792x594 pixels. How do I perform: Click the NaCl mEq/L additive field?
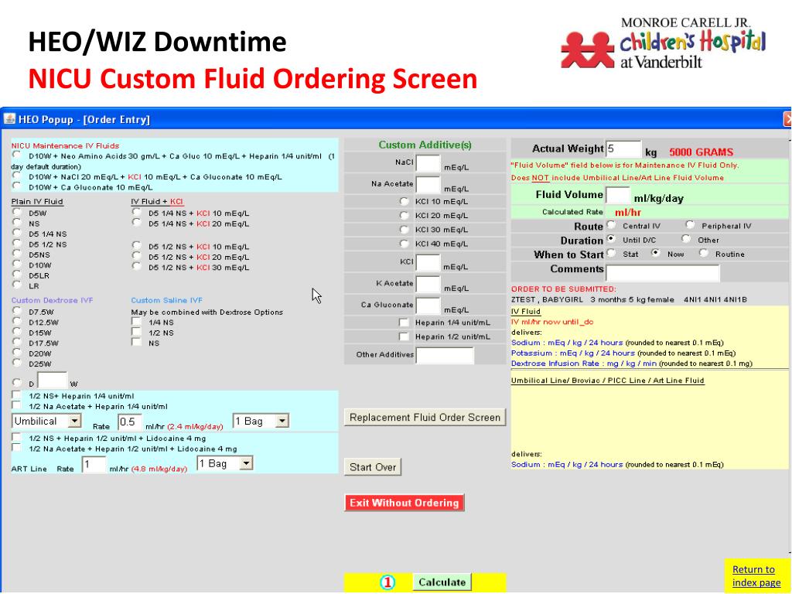[x=428, y=164]
